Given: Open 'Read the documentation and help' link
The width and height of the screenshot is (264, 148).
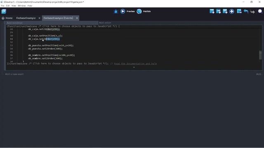Looking at the screenshot, I should (x=135, y=64).
